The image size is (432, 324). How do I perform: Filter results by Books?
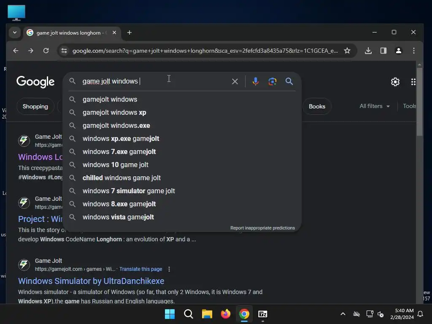pyautogui.click(x=317, y=107)
